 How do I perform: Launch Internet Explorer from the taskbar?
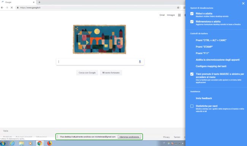pos(12,143)
